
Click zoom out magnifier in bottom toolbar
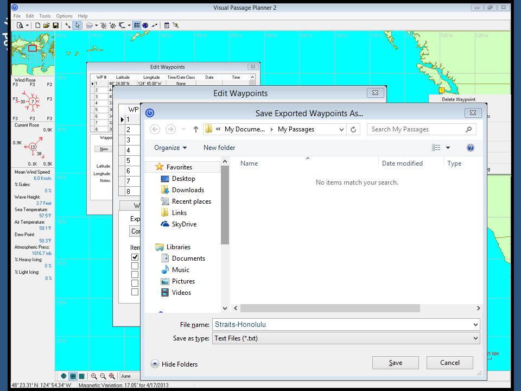pos(103,376)
